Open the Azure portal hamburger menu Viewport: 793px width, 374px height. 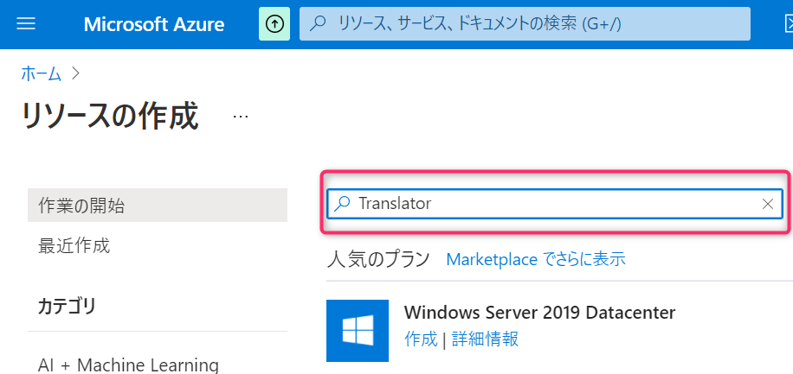tap(26, 23)
